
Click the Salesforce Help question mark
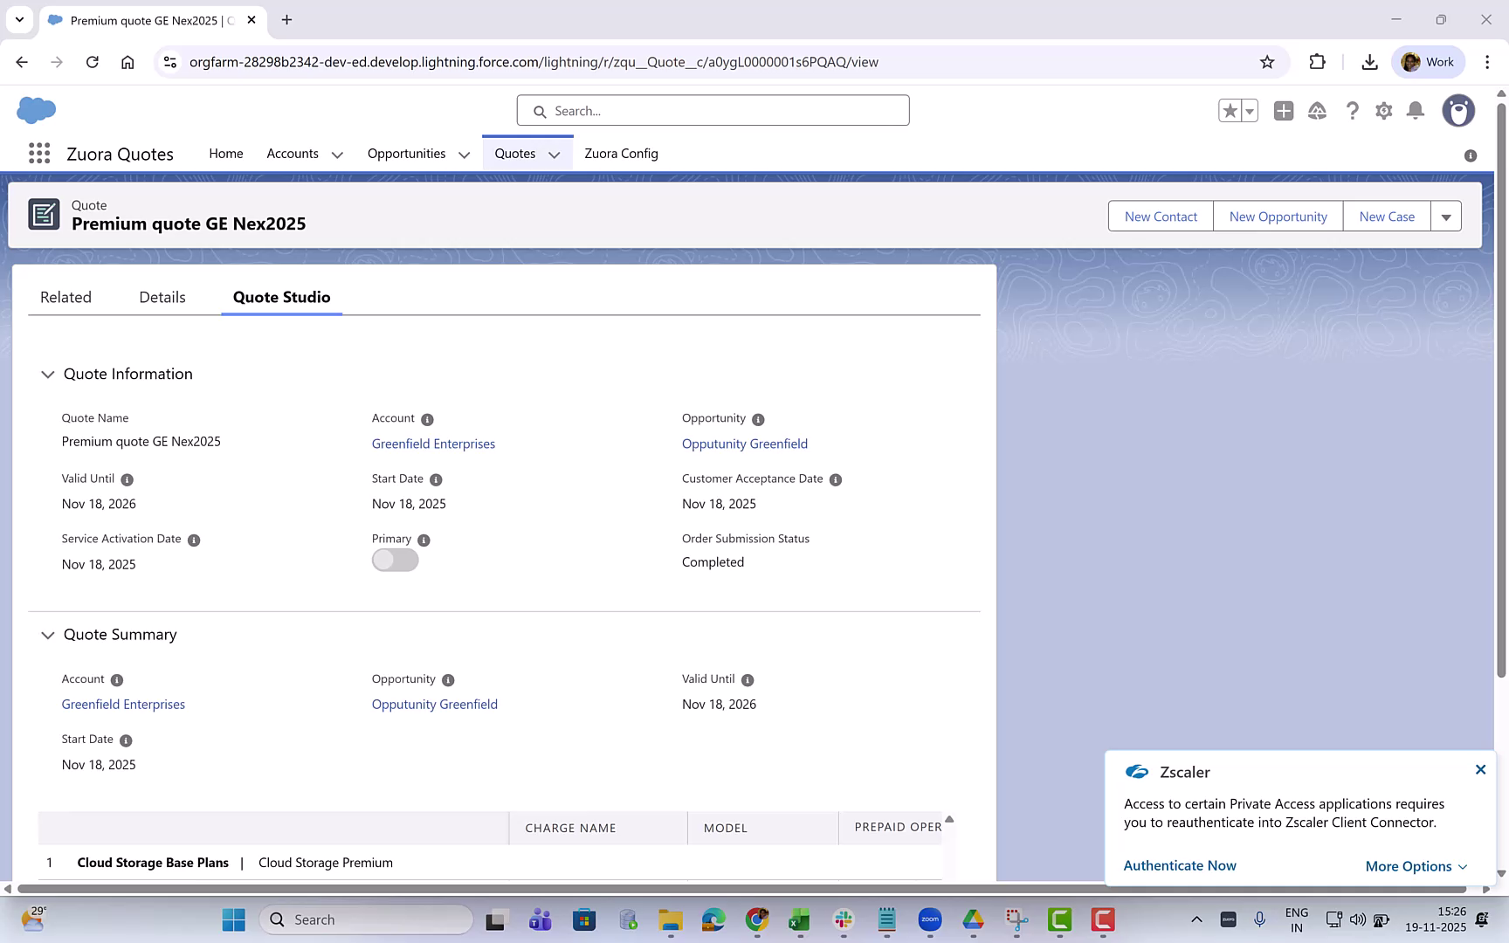(1353, 111)
